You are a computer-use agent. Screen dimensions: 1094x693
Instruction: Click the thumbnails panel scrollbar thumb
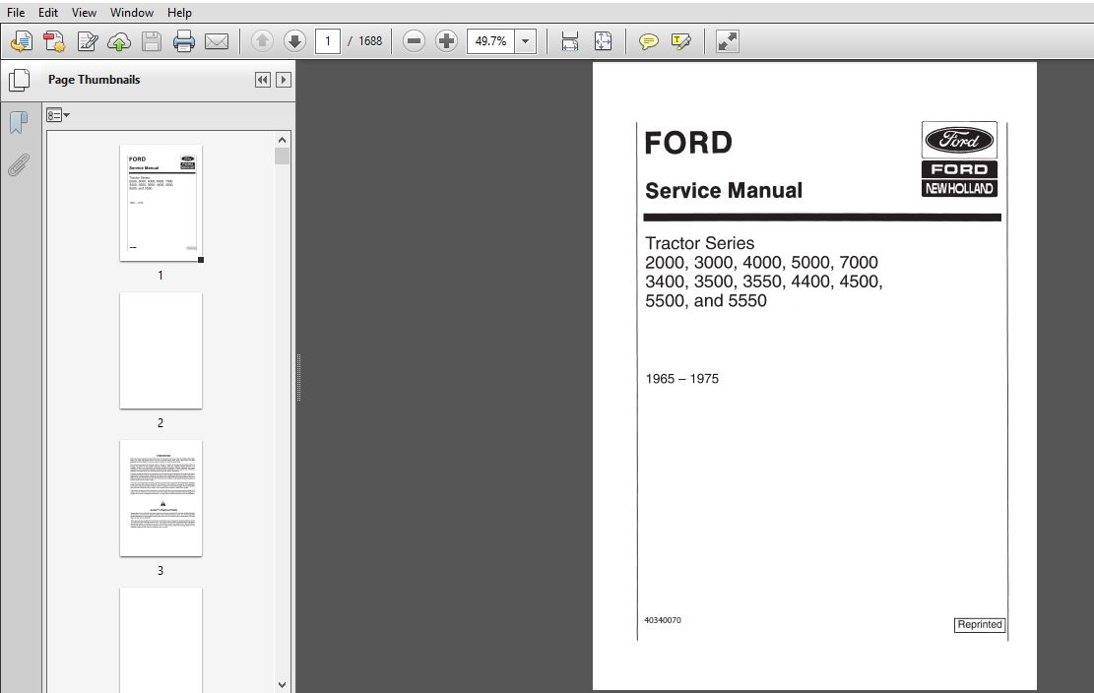coord(282,157)
